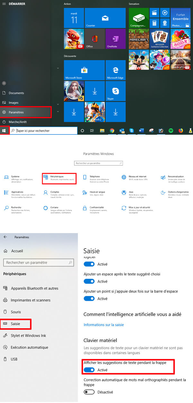Collapse the Découverte group chevron
The height and width of the screenshot is (403, 193).
[x=58, y=68]
